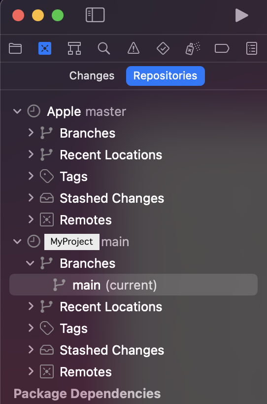Open the Test navigator diamond icon
This screenshot has width=267, height=404.
click(163, 48)
